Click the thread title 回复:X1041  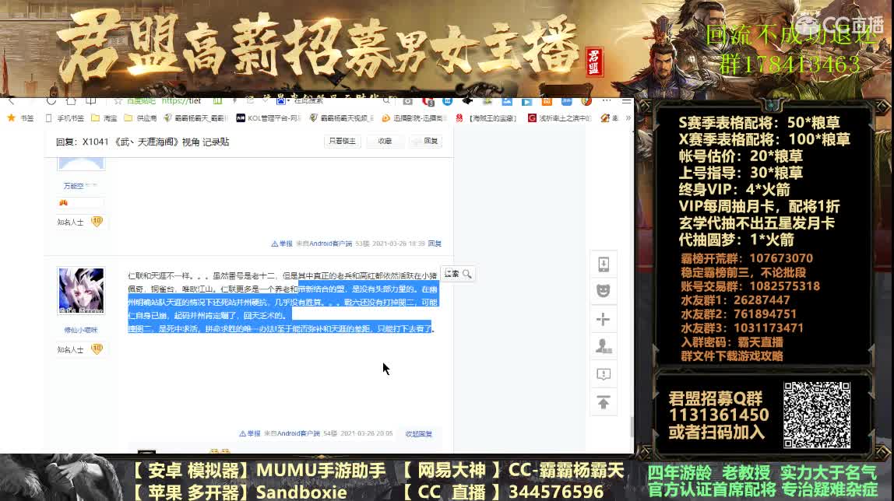pos(143,142)
